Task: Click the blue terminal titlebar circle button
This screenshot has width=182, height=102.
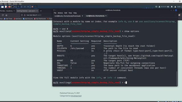Action: point(176,10)
